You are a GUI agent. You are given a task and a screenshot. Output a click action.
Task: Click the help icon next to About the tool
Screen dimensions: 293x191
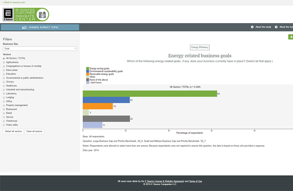276,27
